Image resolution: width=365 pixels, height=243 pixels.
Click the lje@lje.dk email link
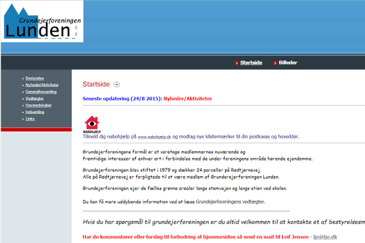click(325, 237)
